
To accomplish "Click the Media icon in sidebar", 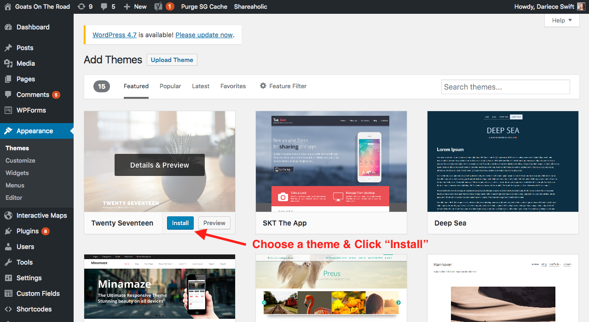I will 8,63.
